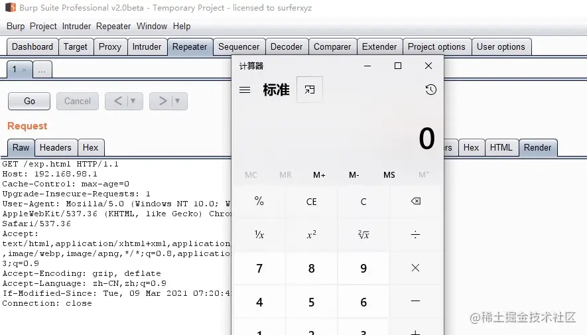Go forward in request history
The image size is (587, 335).
pyautogui.click(x=162, y=101)
